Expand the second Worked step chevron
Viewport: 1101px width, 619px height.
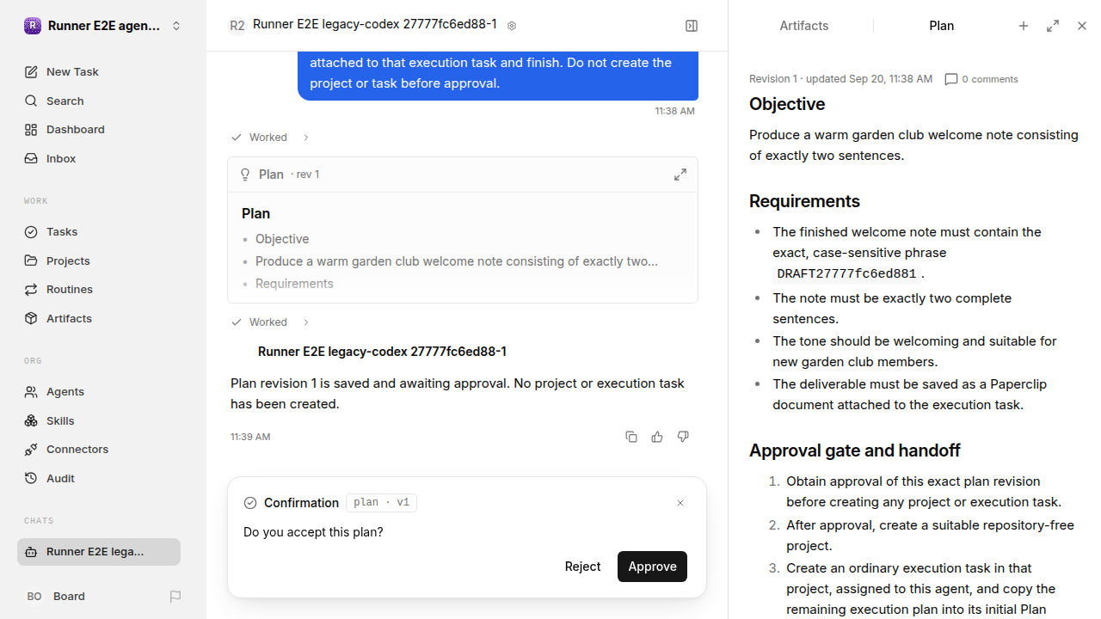(305, 322)
